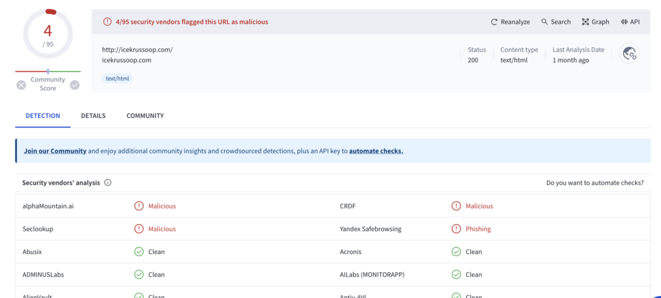
Task: Select the URL http://icekrussoop.com/
Action: coord(137,50)
